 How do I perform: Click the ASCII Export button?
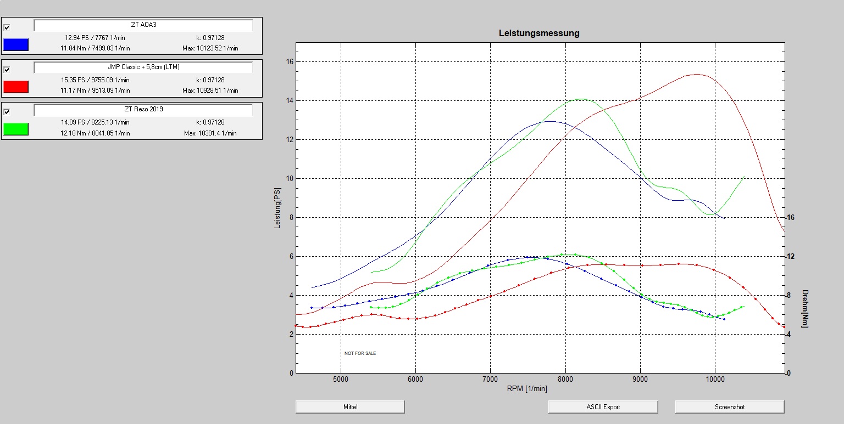tap(603, 406)
